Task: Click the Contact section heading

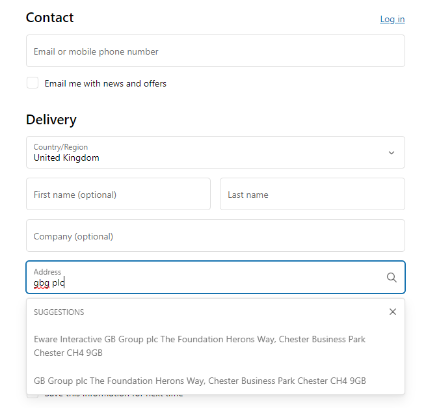Action: 49,18
